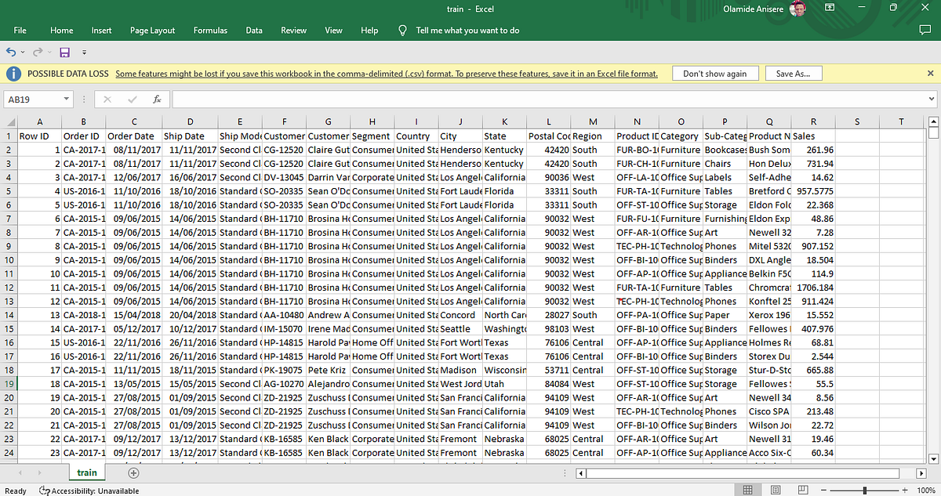Open the Name Box dropdown arrow
The image size is (941, 496).
coord(67,100)
